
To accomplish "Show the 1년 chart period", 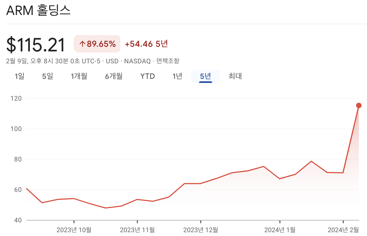I will [x=178, y=76].
